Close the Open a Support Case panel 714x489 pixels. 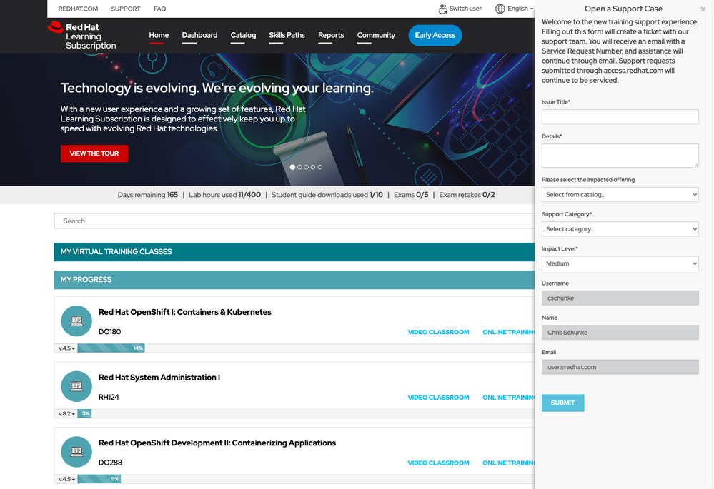pos(703,9)
